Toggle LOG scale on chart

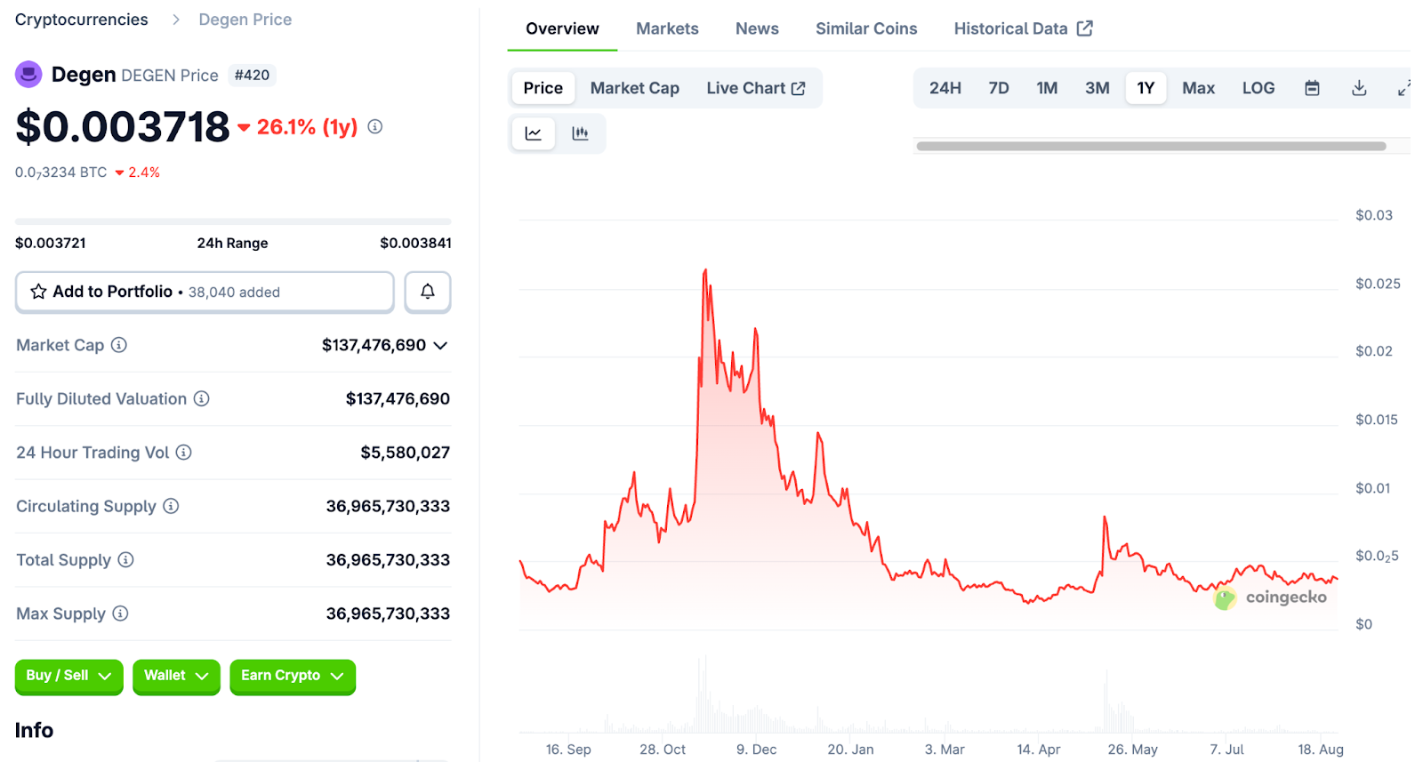(1258, 88)
